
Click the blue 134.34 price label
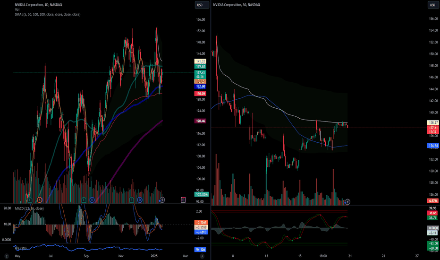pyautogui.click(x=433, y=146)
